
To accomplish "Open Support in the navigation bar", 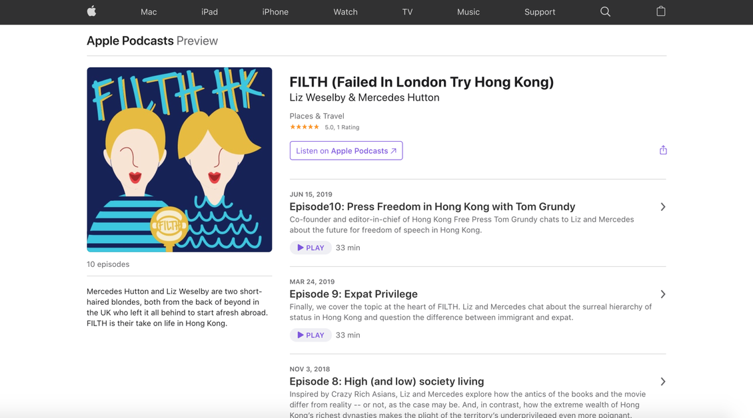I will (x=540, y=12).
